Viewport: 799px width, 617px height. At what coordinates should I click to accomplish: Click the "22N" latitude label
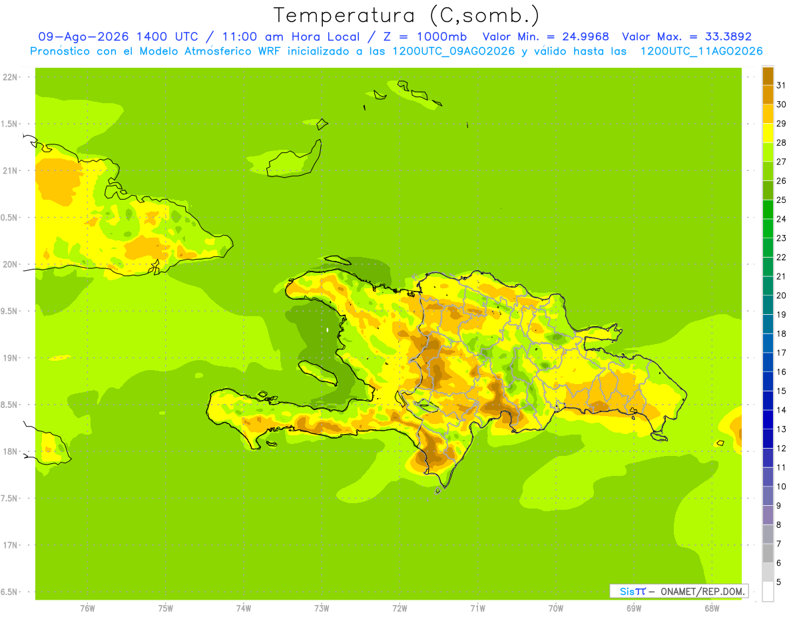point(9,77)
